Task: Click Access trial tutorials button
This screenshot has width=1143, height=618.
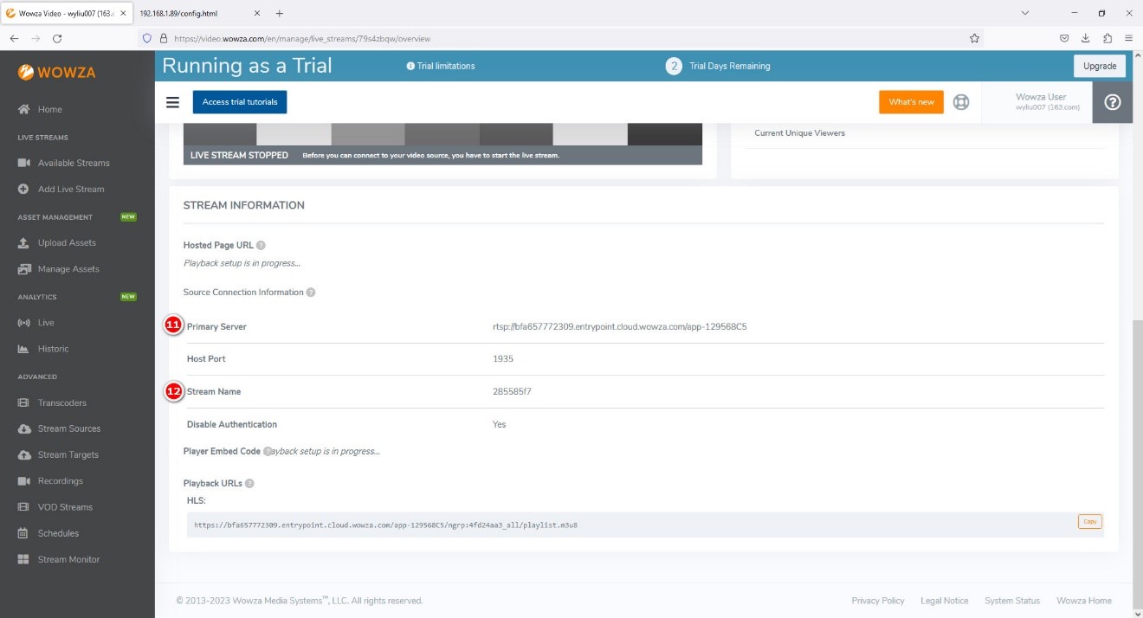Action: click(240, 102)
